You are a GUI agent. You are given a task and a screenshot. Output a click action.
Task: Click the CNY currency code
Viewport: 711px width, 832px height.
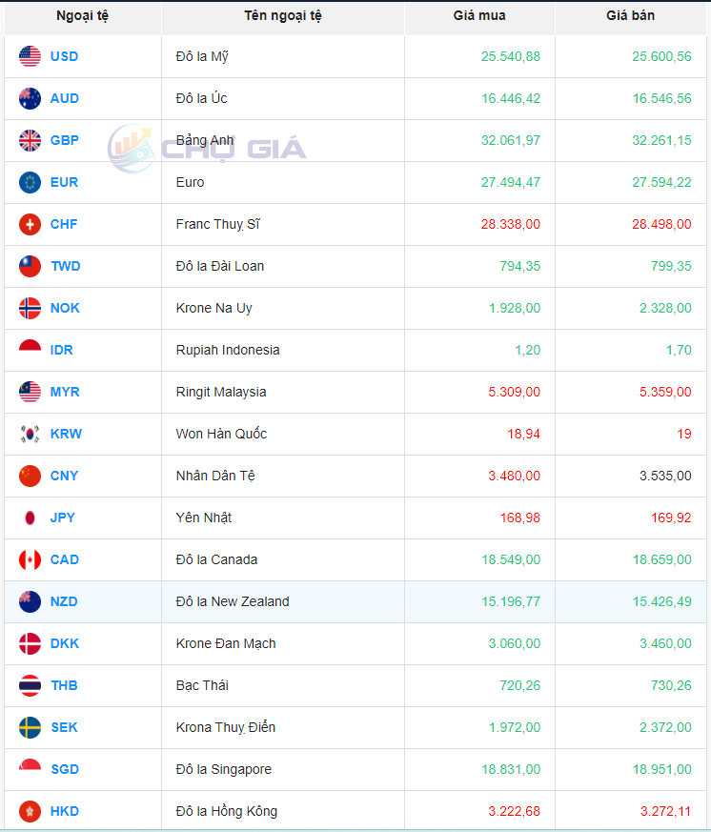pos(64,476)
